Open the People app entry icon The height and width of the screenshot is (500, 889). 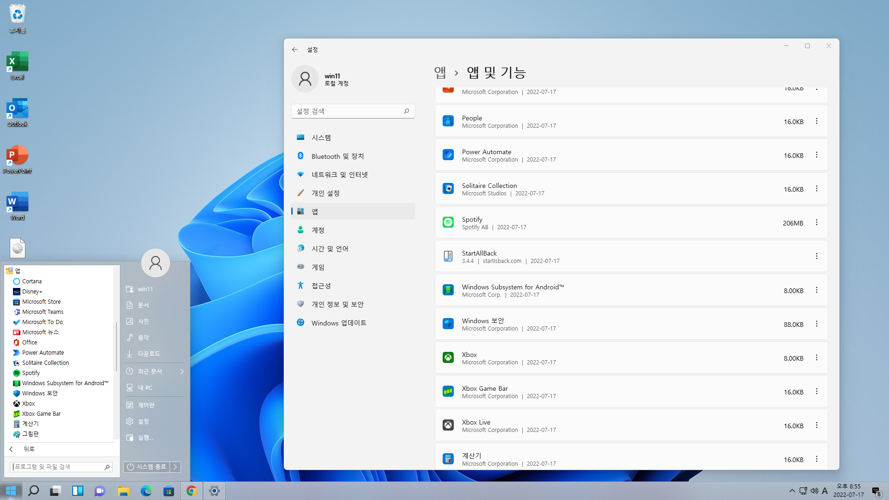pos(448,121)
